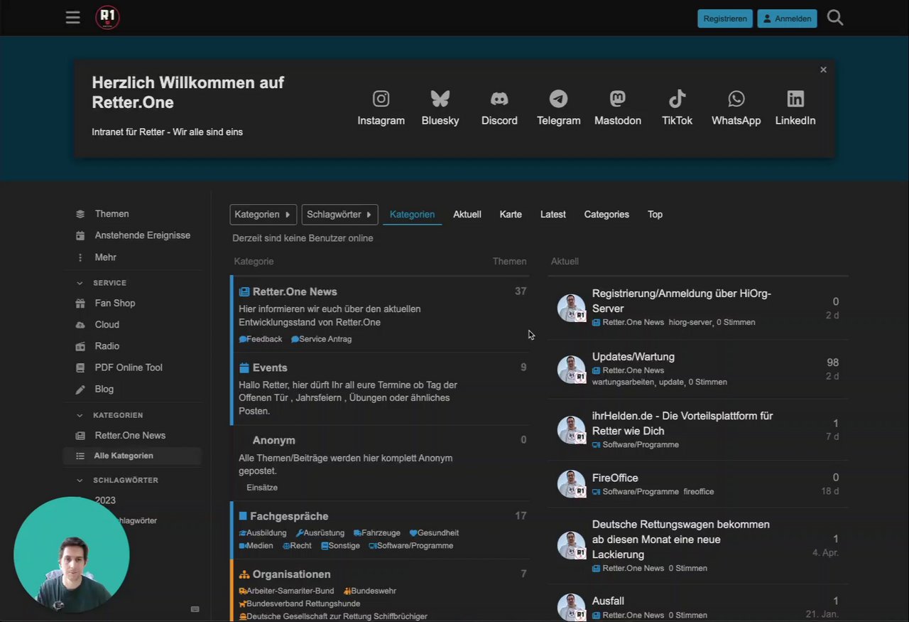Click the presenter webcam bubble
Screen dimensions: 909x622
[71, 555]
